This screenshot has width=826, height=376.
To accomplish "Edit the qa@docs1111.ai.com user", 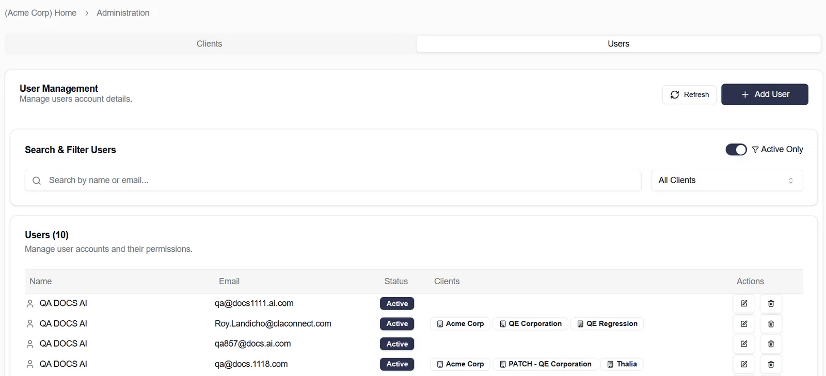I will [744, 303].
